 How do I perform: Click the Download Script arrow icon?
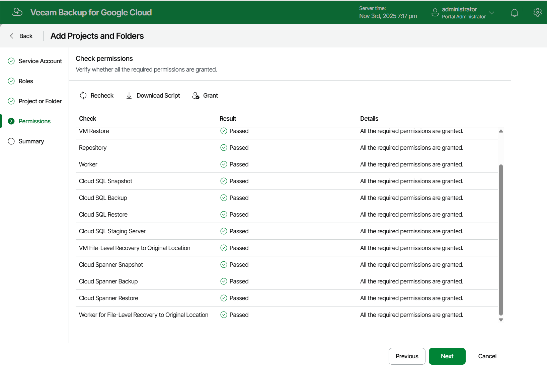(129, 96)
